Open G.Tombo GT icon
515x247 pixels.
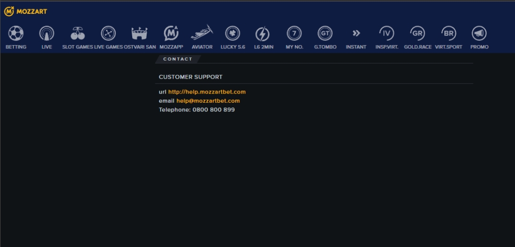click(325, 34)
